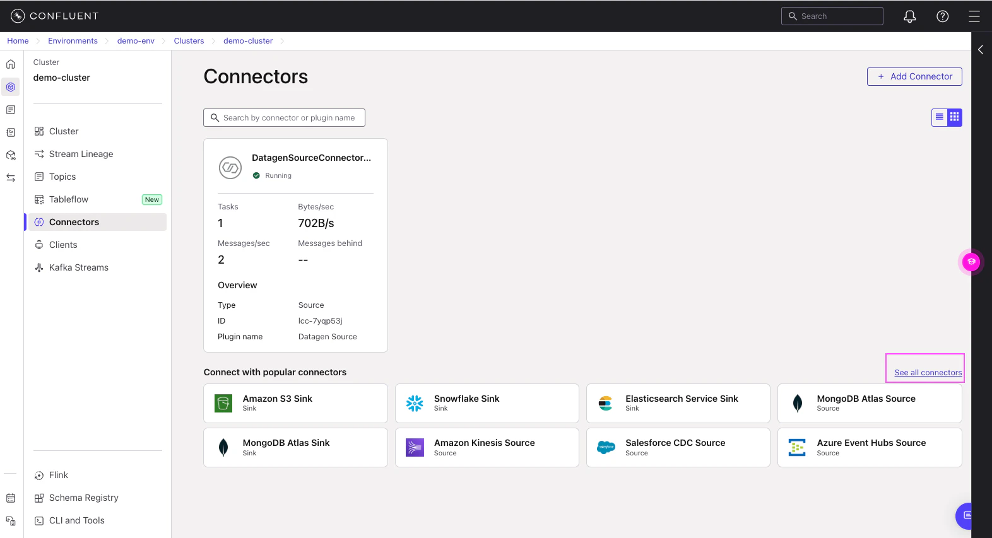This screenshot has width=992, height=538.
Task: Open the chat support bubble
Action: [x=965, y=516]
